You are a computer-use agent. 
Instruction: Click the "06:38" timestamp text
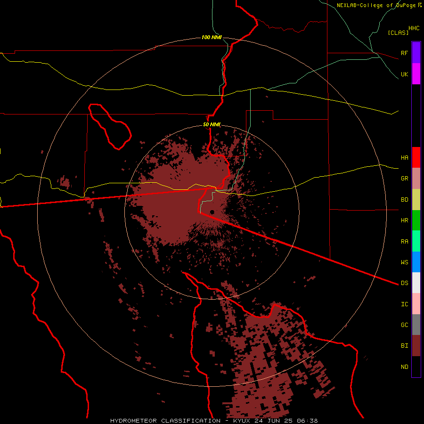click(x=307, y=421)
